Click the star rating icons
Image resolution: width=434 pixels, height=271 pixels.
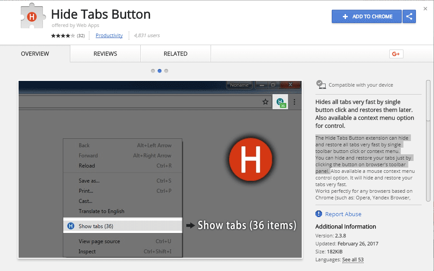point(63,36)
